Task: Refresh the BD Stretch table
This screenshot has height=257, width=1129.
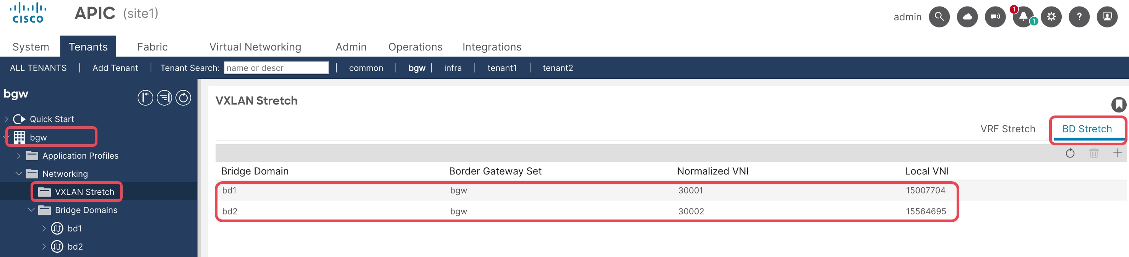Action: pos(1070,153)
